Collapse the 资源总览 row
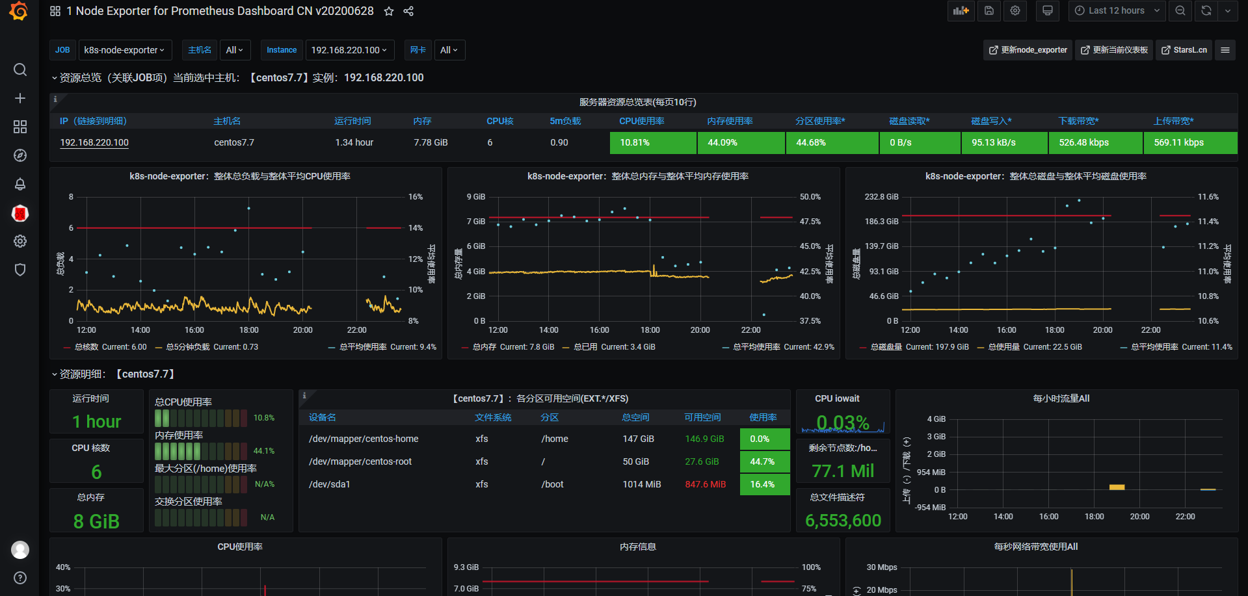This screenshot has width=1248, height=596. (x=237, y=78)
